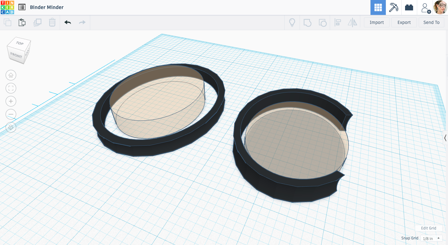Open the Tinkercad home logo
The width and height of the screenshot is (448, 245).
point(7,7)
